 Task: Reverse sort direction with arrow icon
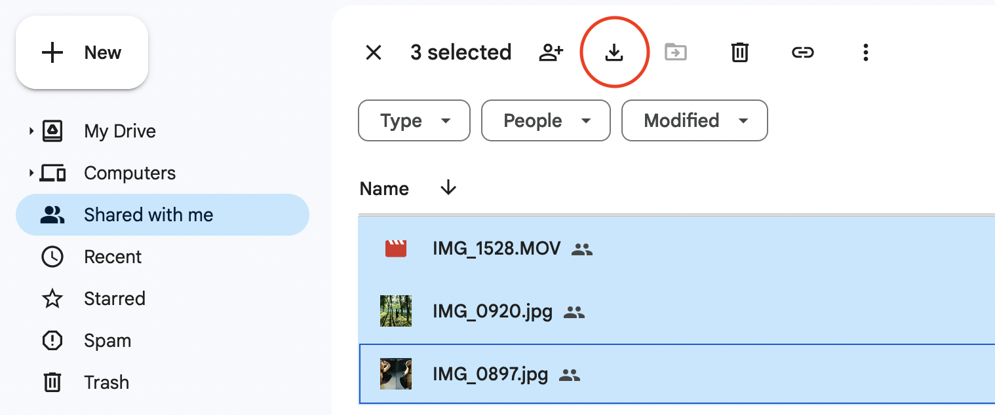pyautogui.click(x=448, y=189)
